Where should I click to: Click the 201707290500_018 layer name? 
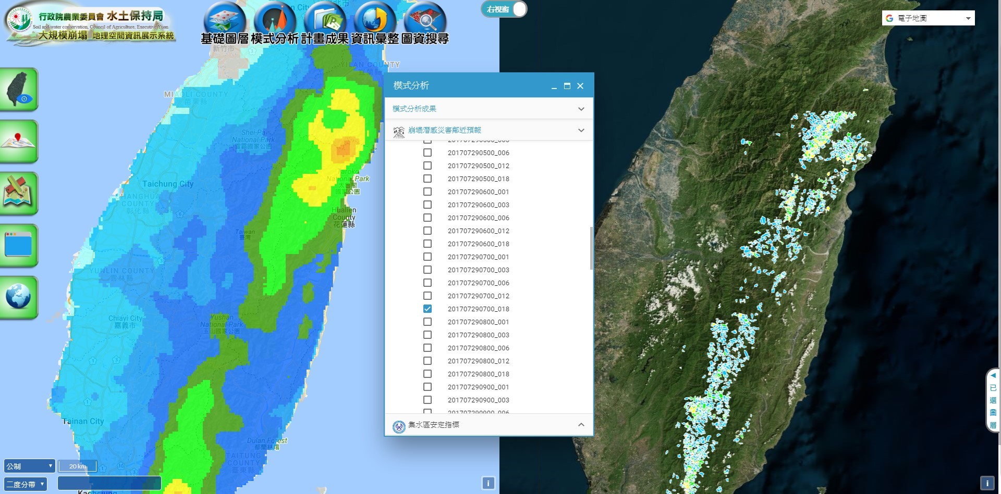click(479, 179)
